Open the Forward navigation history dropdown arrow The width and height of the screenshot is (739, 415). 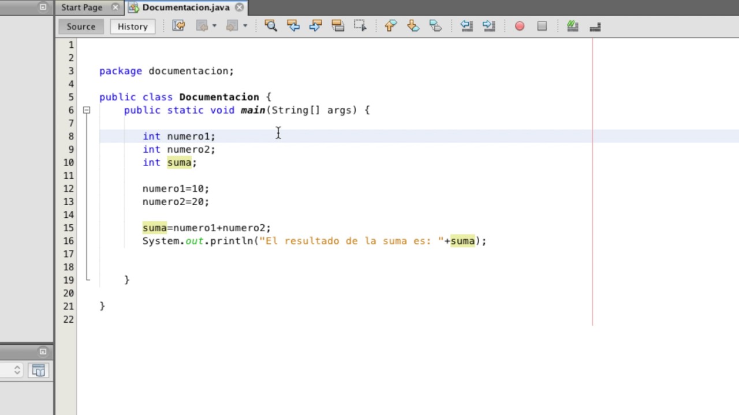coord(245,26)
